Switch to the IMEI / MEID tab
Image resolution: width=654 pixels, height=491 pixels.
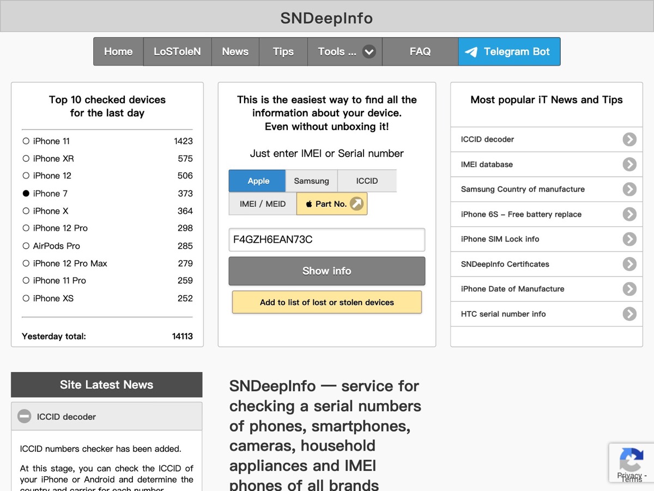pyautogui.click(x=263, y=204)
